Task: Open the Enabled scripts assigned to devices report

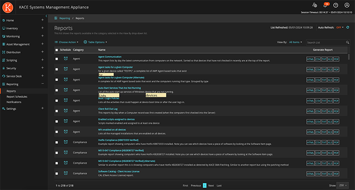Action: click(x=116, y=119)
